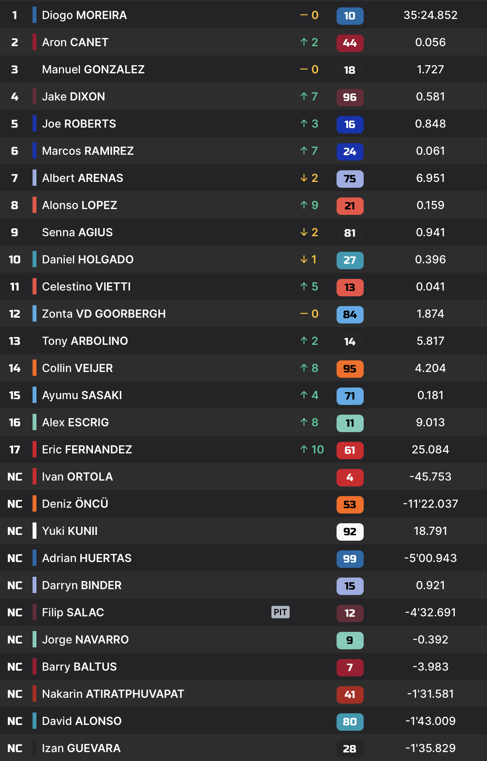Click Deniz Öncü's orange team color bar

(35, 504)
